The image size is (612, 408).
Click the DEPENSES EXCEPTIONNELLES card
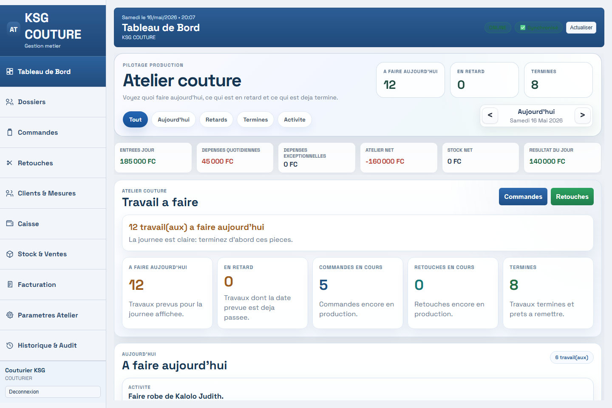tap(317, 158)
